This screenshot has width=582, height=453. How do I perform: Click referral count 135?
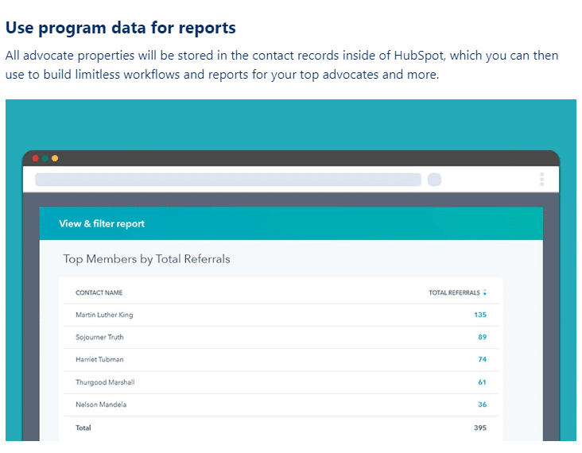coord(480,315)
